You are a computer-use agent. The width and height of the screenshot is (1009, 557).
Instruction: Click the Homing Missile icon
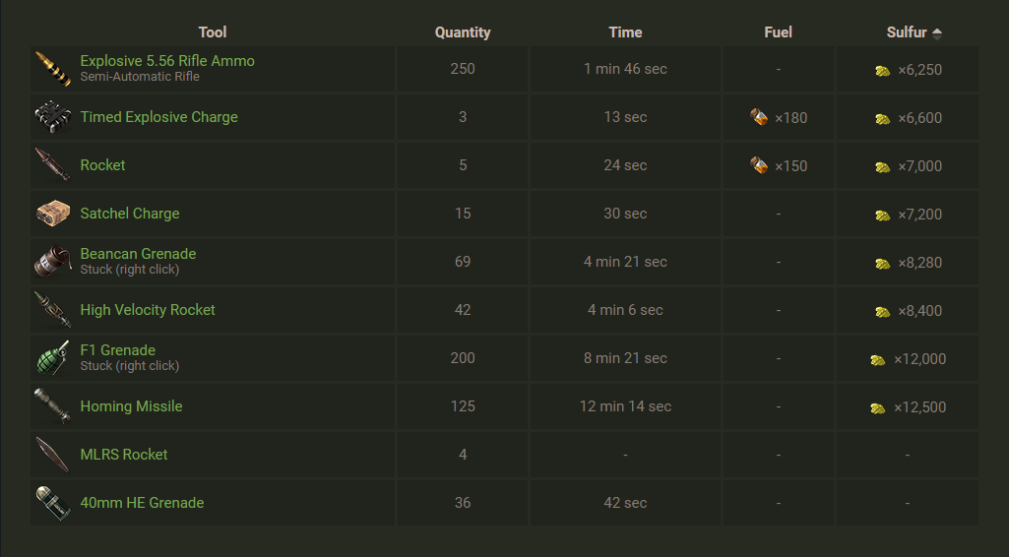point(52,406)
